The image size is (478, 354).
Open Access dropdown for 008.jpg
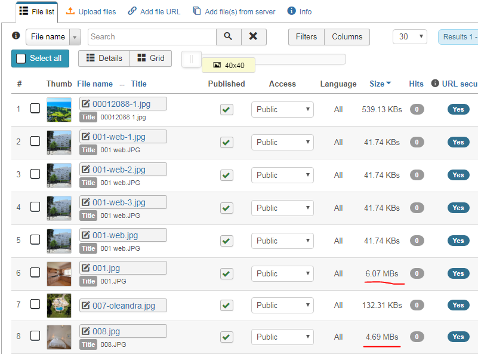[282, 337]
